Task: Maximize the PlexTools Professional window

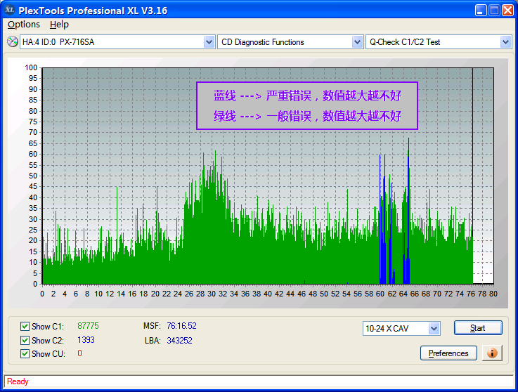Action: click(x=494, y=10)
